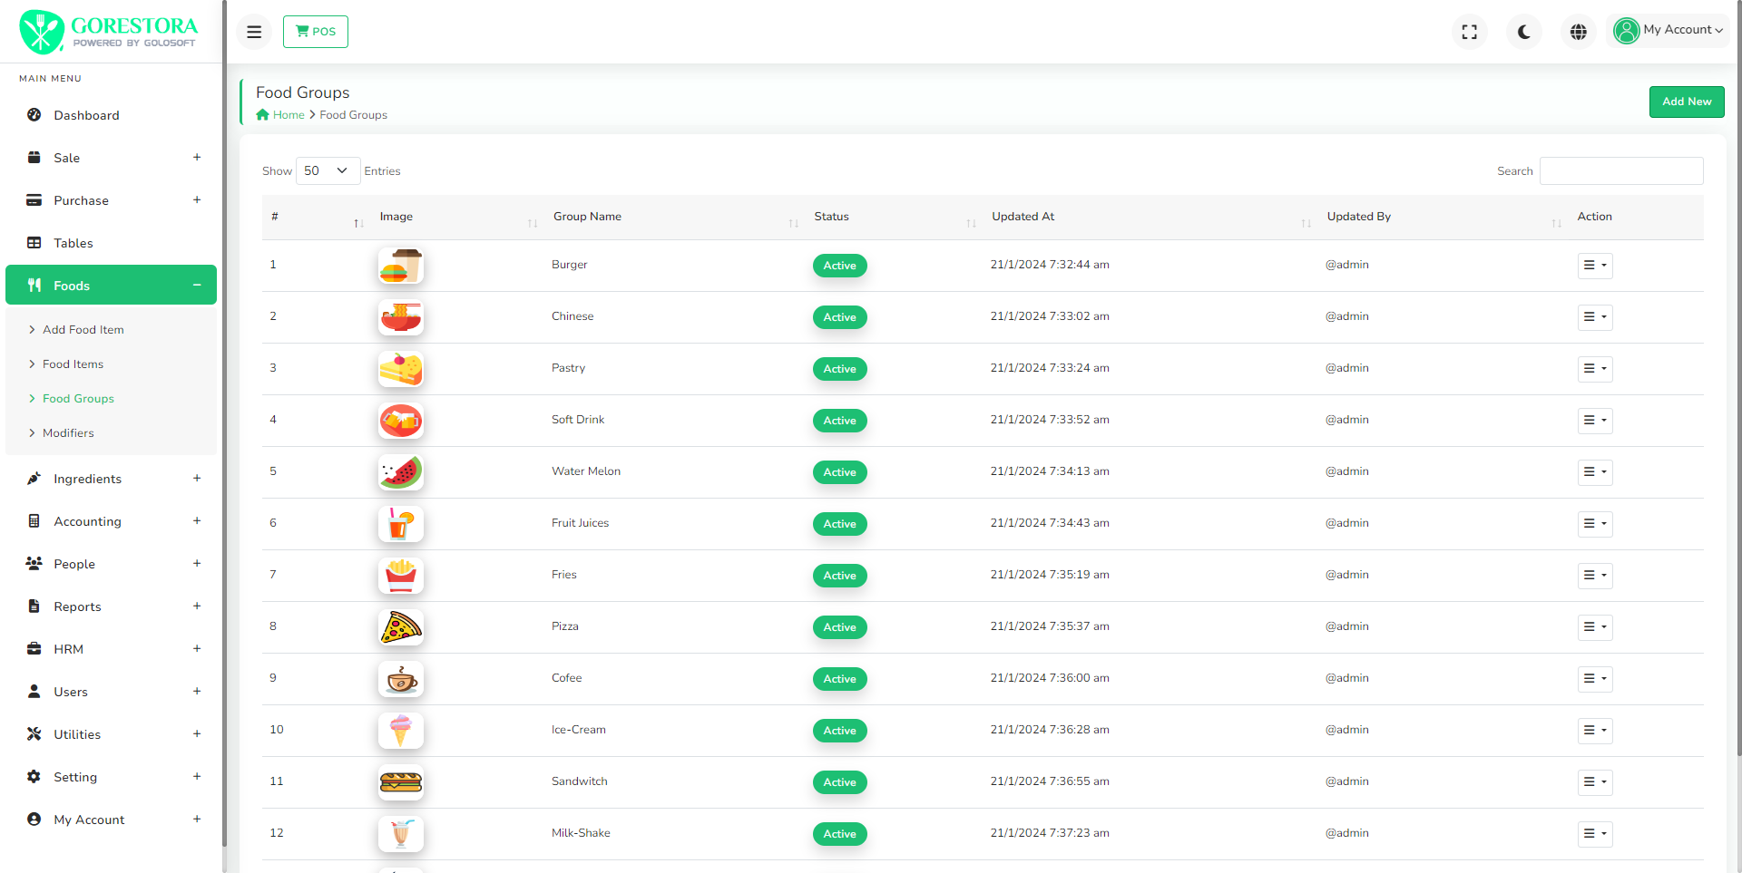Toggle dark mode with the moon icon
Image resolution: width=1742 pixels, height=873 pixels.
[x=1524, y=32]
